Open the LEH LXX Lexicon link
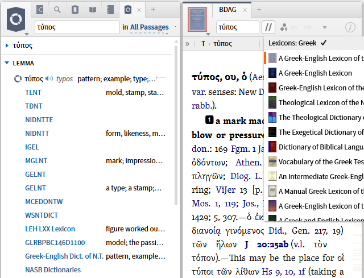This screenshot has height=278, width=364. (x=50, y=229)
